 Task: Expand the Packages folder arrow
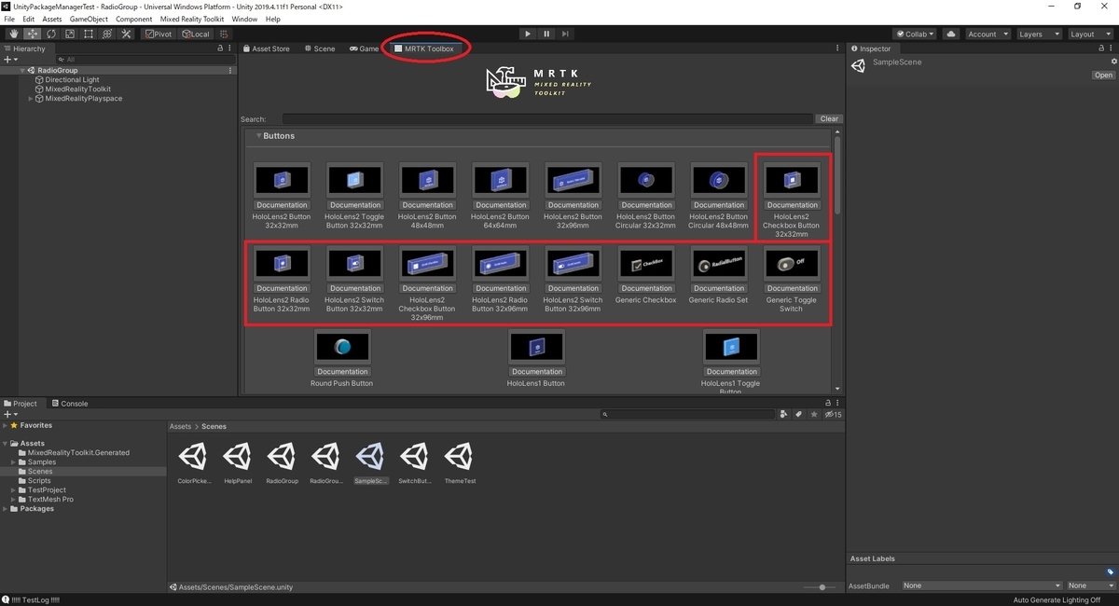(x=6, y=508)
